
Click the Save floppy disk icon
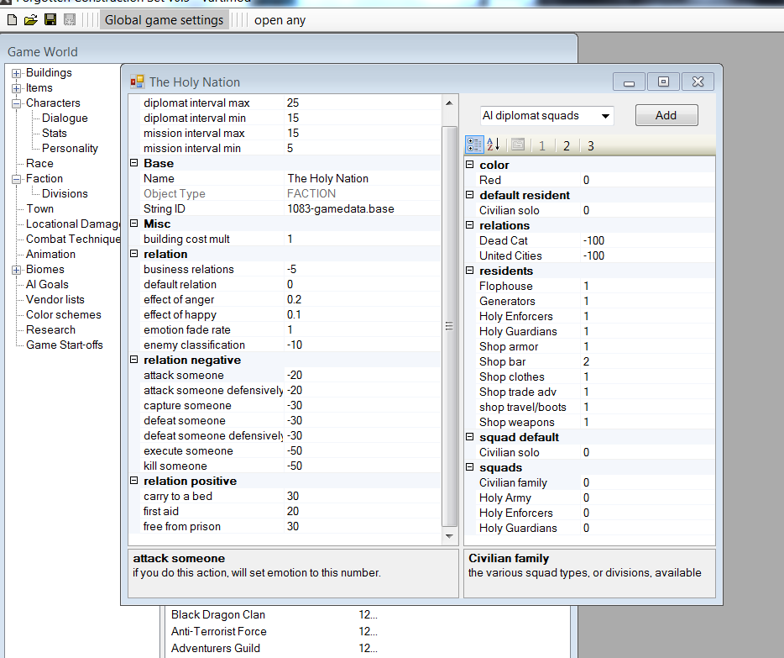coord(50,20)
